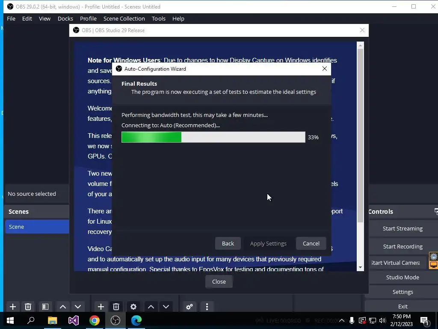This screenshot has width=438, height=329.
Task: Cancel the Auto-Configuration Wizard
Action: coord(311,243)
